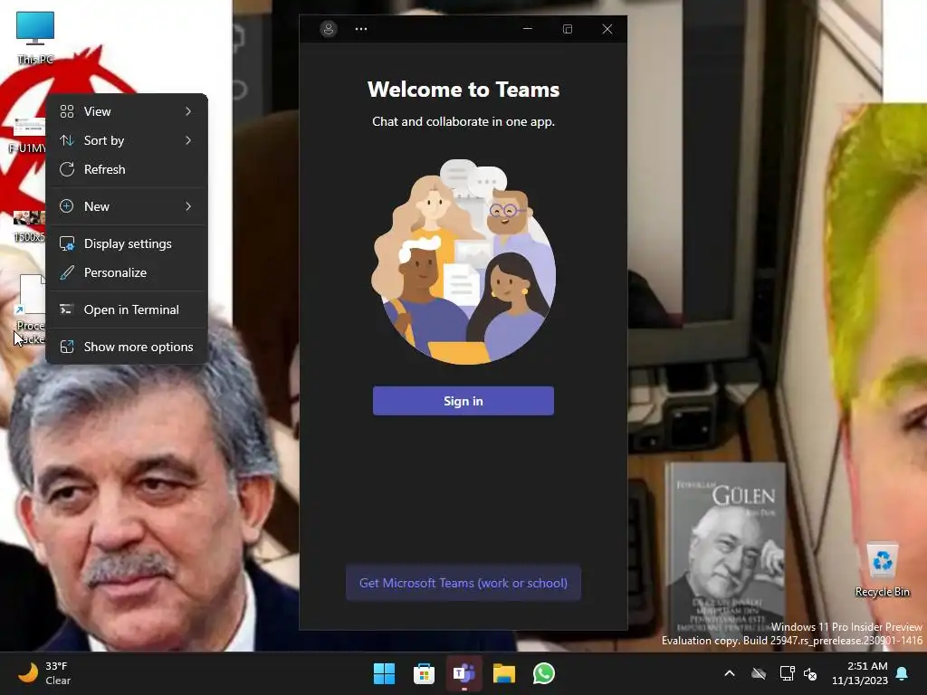
Task: Expand the chevron beside View
Action: [188, 111]
